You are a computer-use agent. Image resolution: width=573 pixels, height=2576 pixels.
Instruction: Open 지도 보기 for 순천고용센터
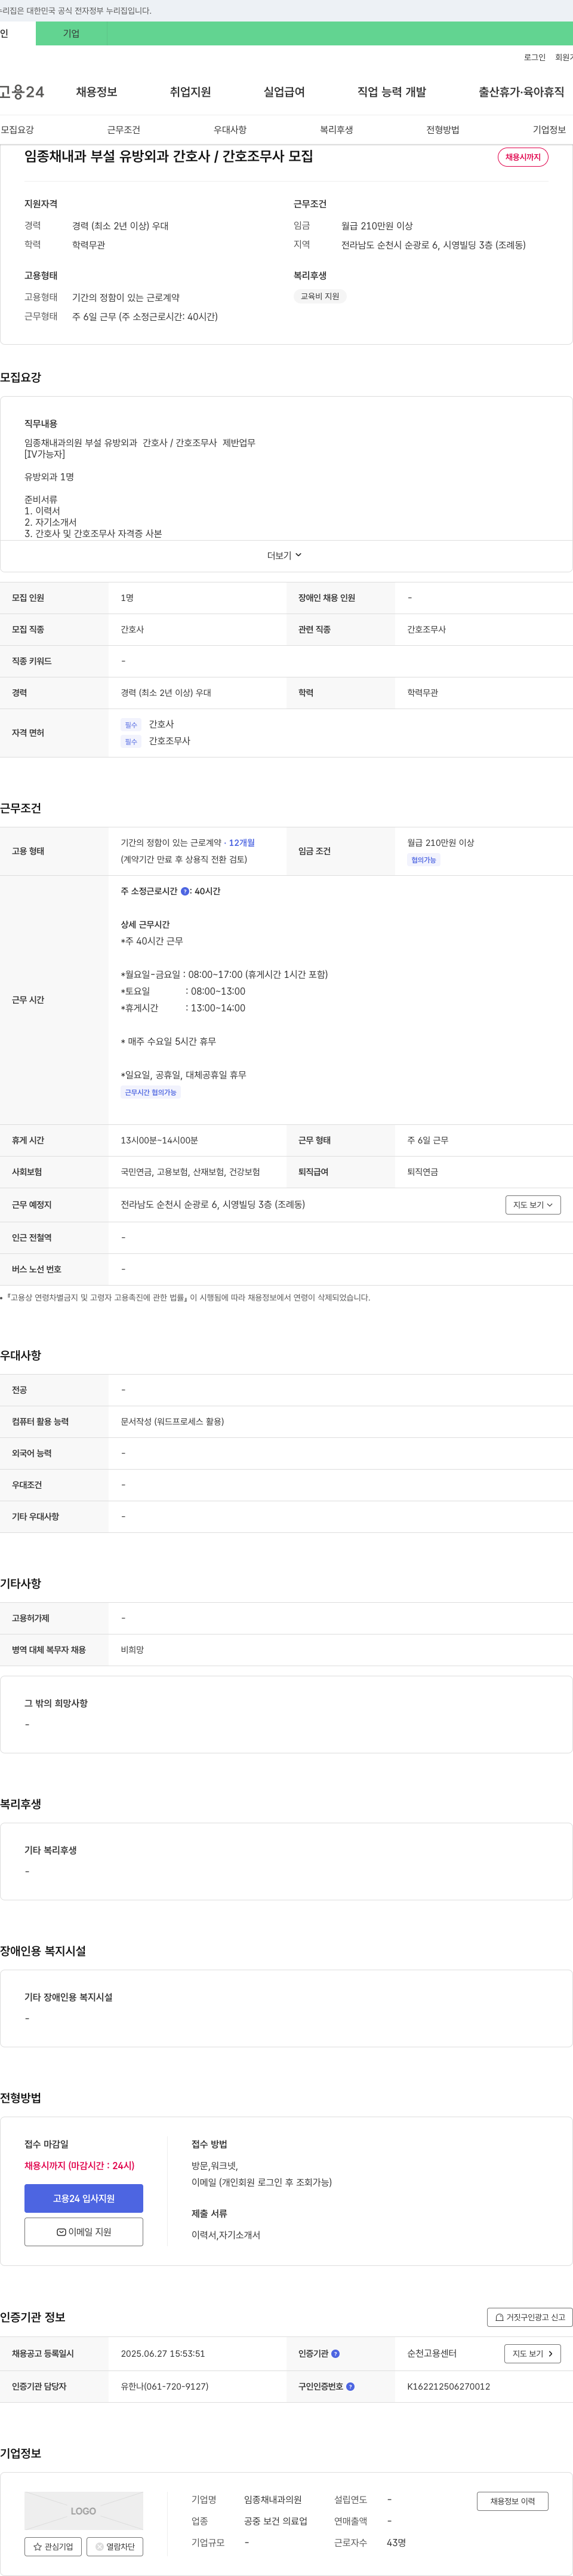[533, 2354]
